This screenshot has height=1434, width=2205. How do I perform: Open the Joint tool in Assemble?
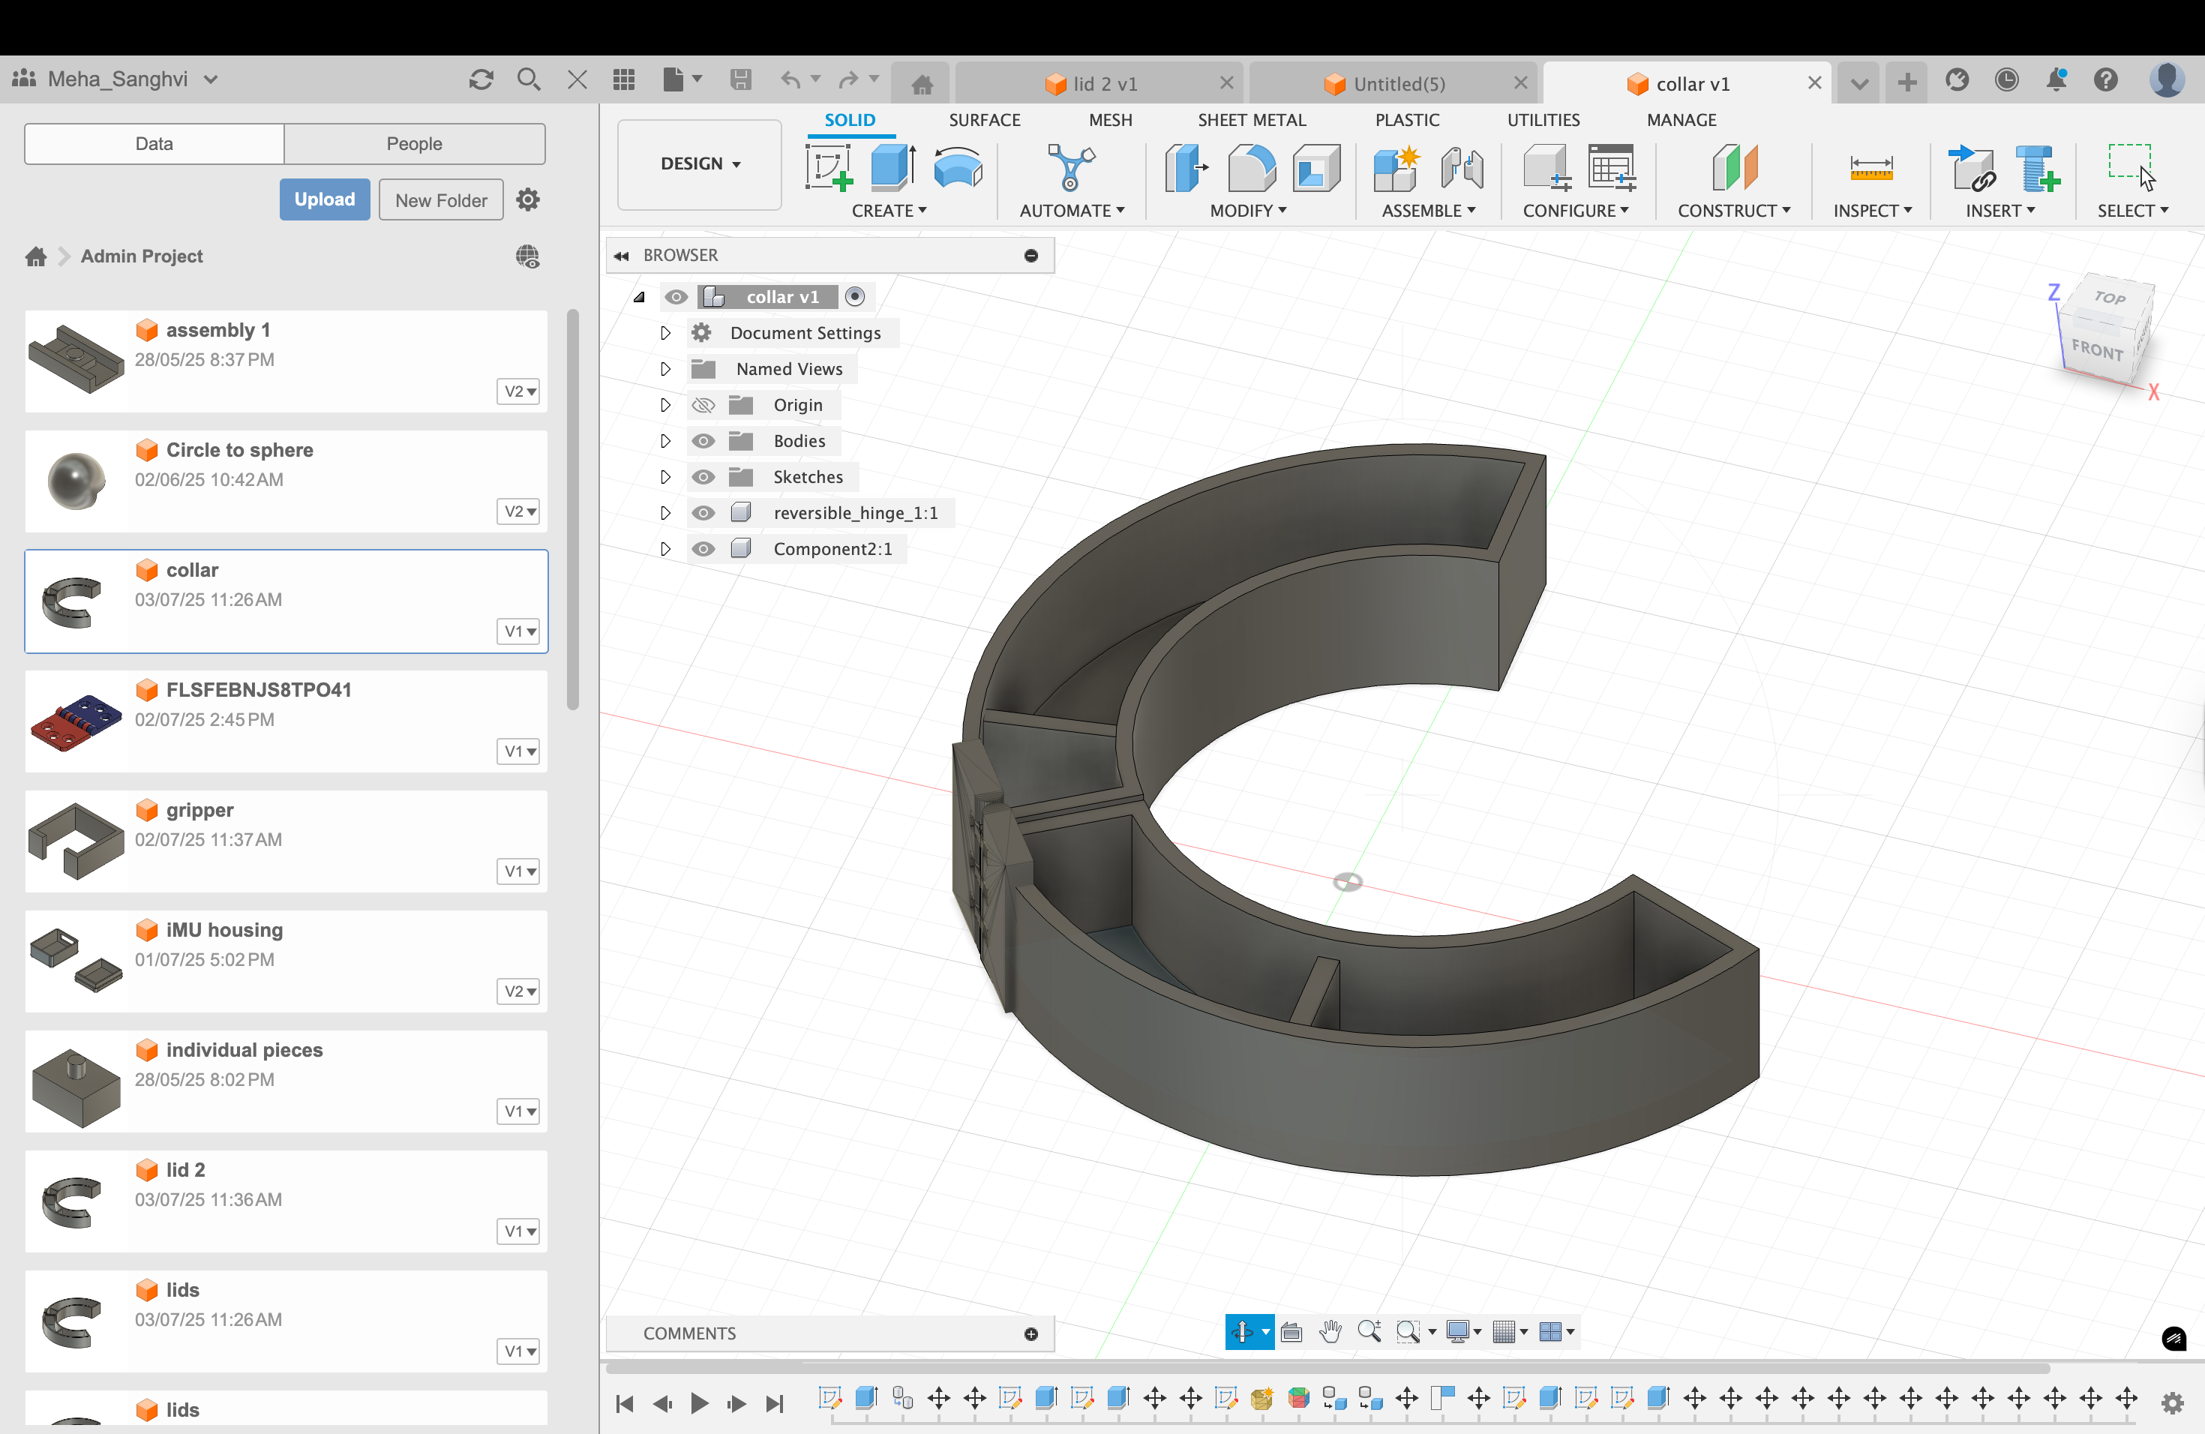click(x=1461, y=169)
